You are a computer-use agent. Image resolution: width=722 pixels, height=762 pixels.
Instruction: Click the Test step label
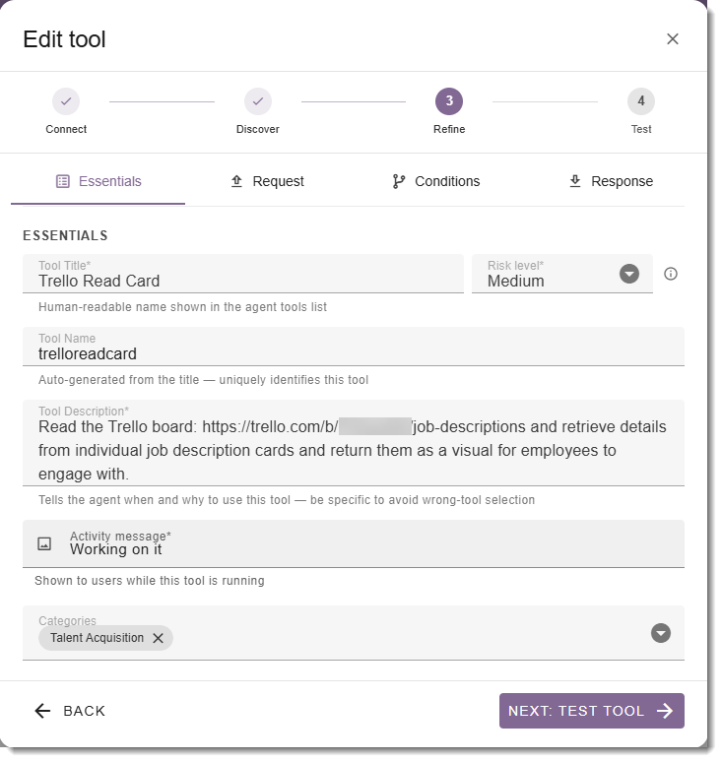[641, 129]
